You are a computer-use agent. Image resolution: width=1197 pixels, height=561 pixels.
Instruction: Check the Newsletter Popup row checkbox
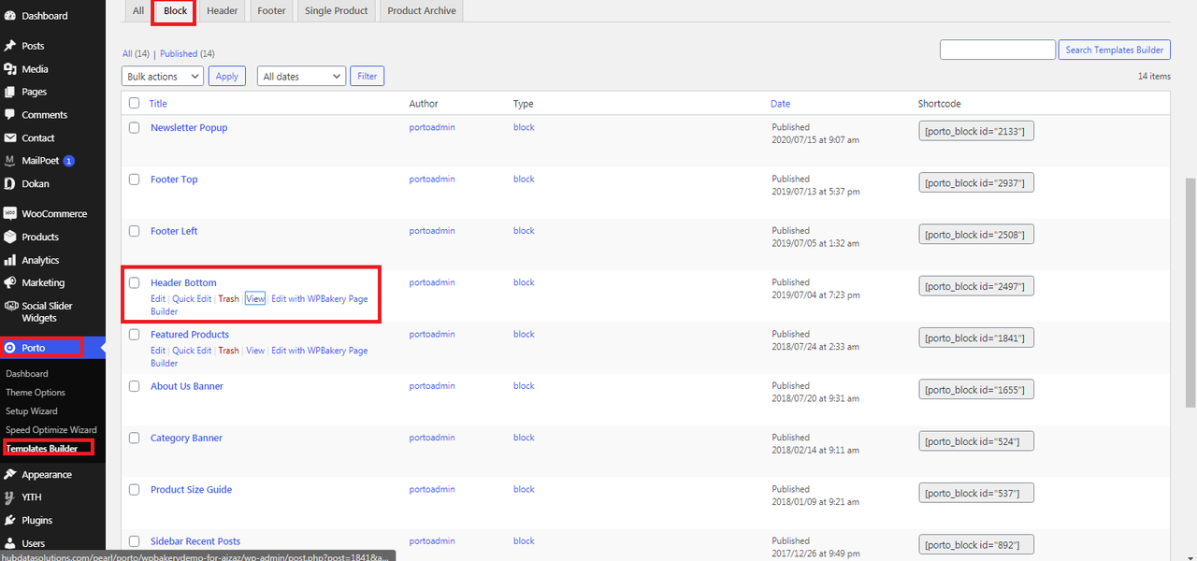[134, 127]
